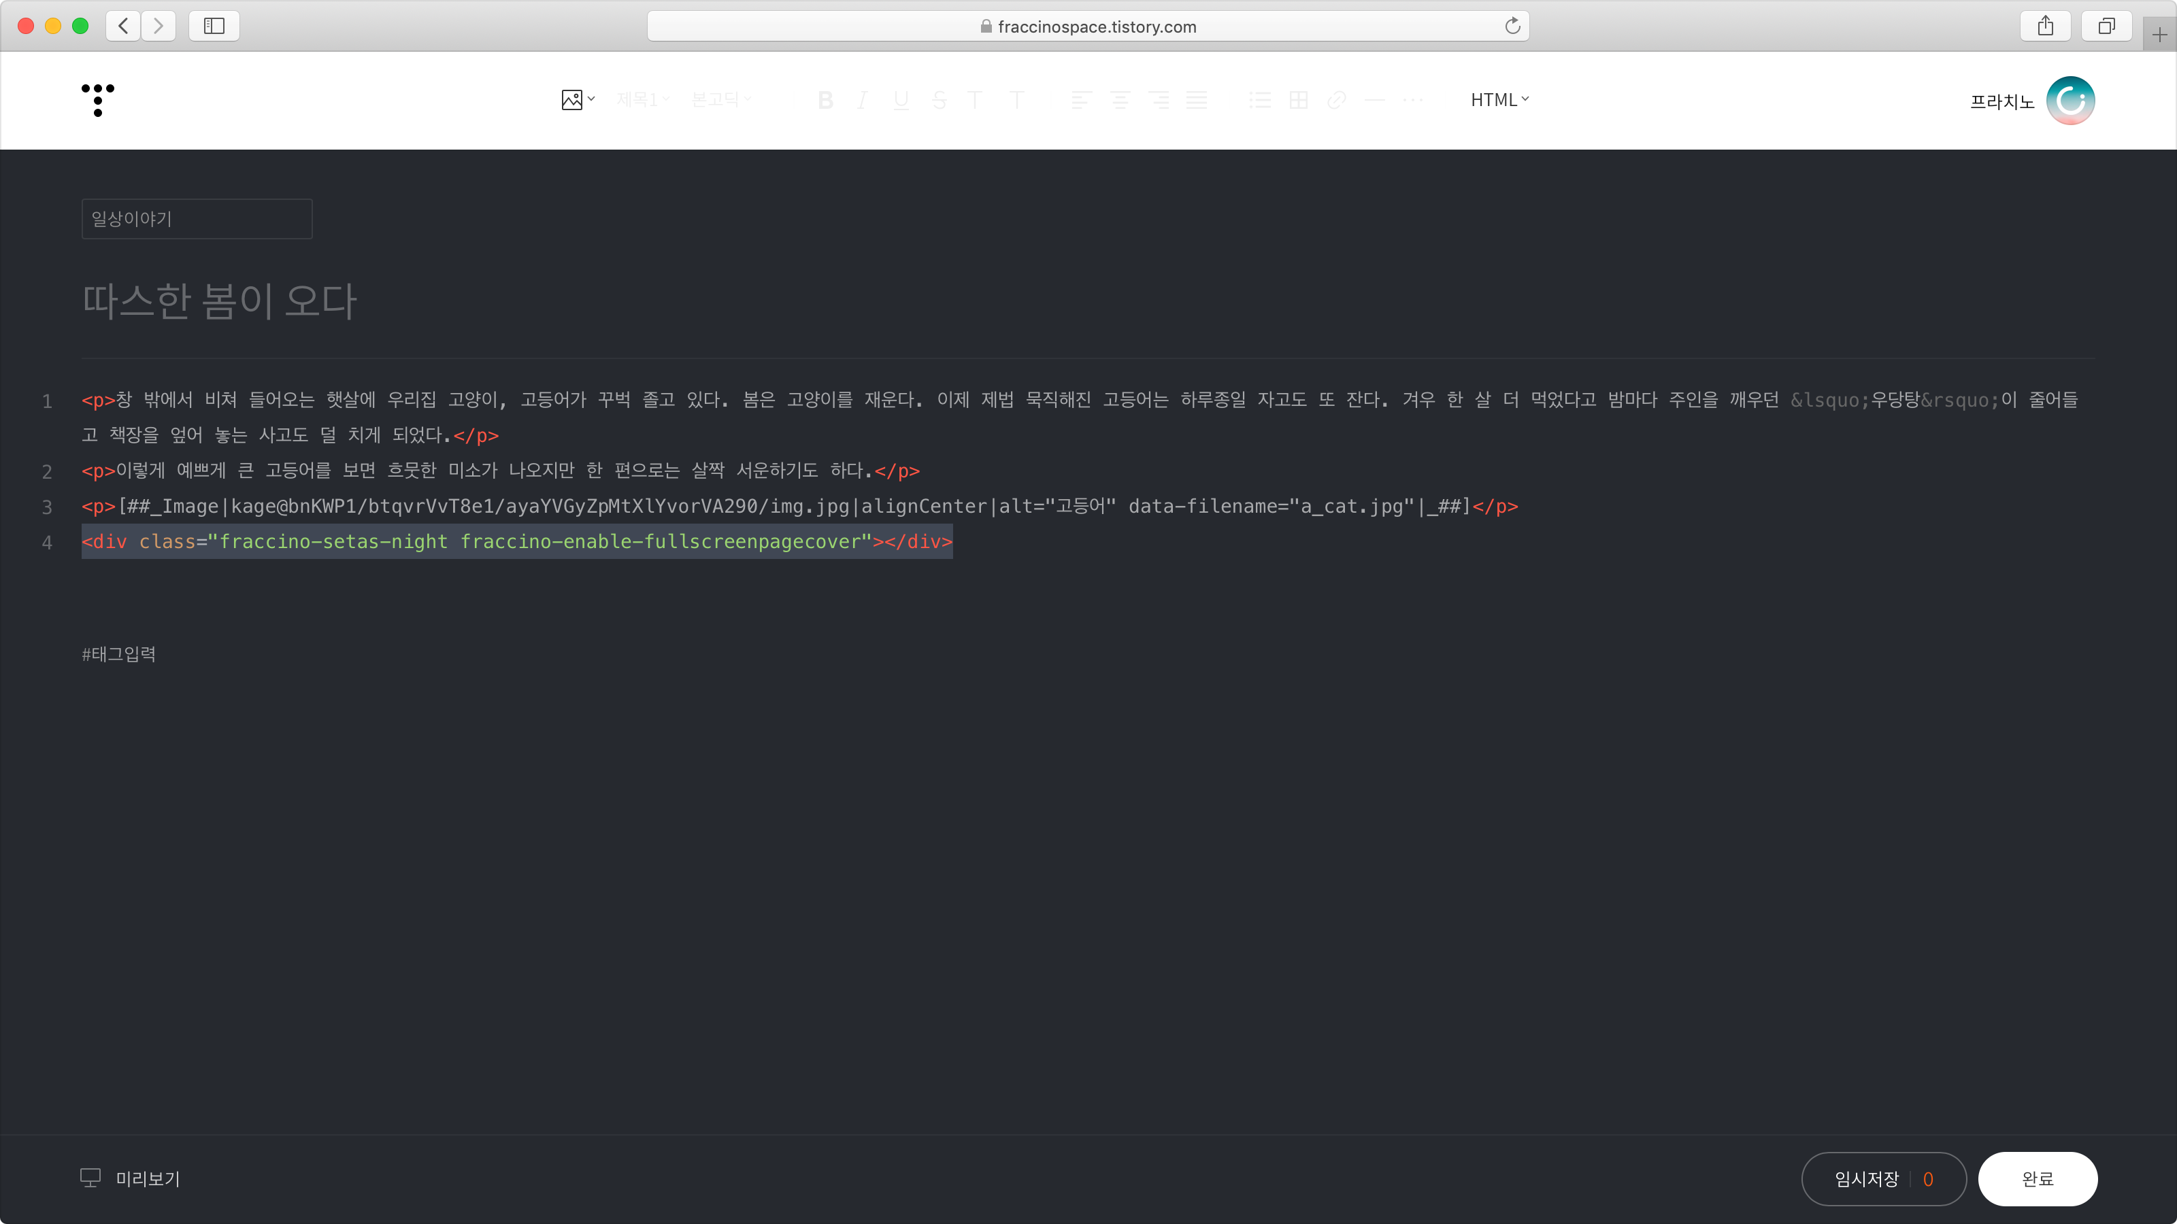Apply underline to text
The width and height of the screenshot is (2177, 1224).
901,100
